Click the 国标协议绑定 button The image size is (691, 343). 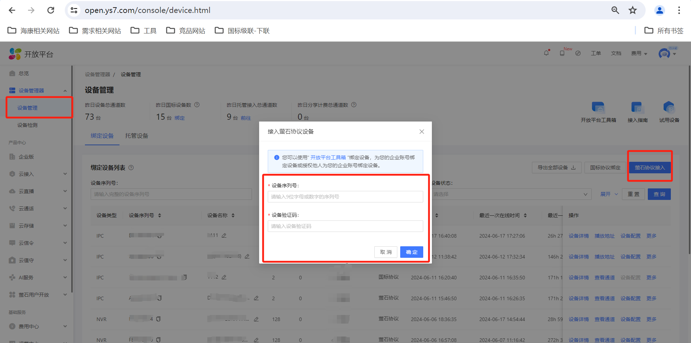coord(605,168)
